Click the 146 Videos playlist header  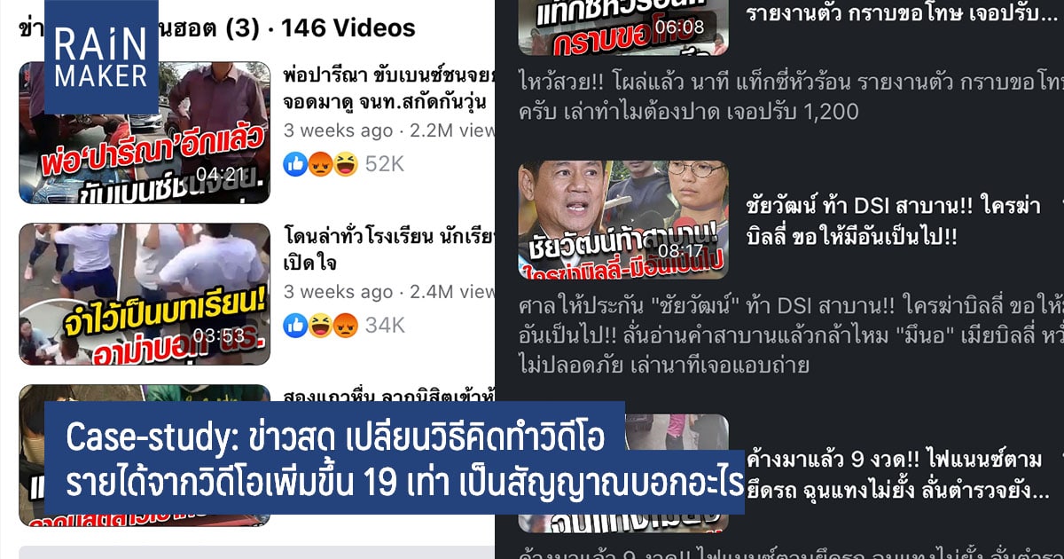click(x=348, y=28)
